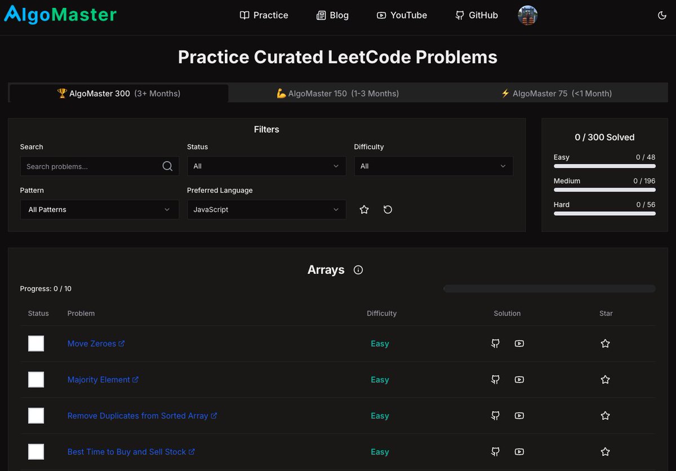Star Best Time to Buy and Sell Stock
Screen dimensions: 676x471
pos(606,452)
